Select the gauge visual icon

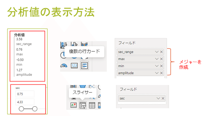(x=64, y=66)
